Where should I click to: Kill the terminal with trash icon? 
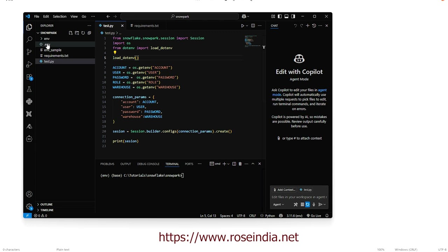[240, 164]
